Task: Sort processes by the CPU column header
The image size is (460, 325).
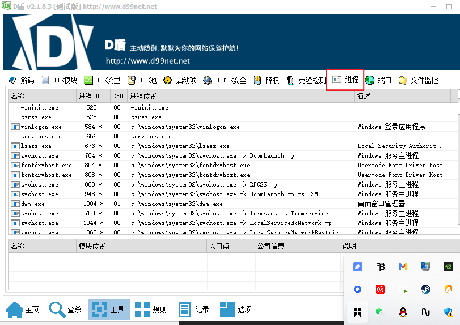Action: coord(119,96)
